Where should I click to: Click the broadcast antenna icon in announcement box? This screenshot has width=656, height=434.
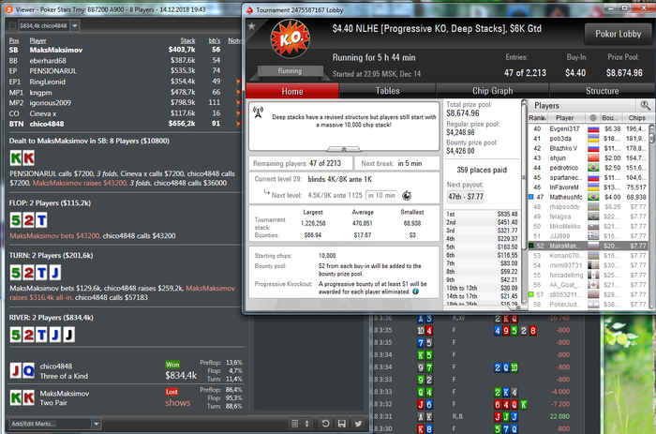(x=258, y=112)
